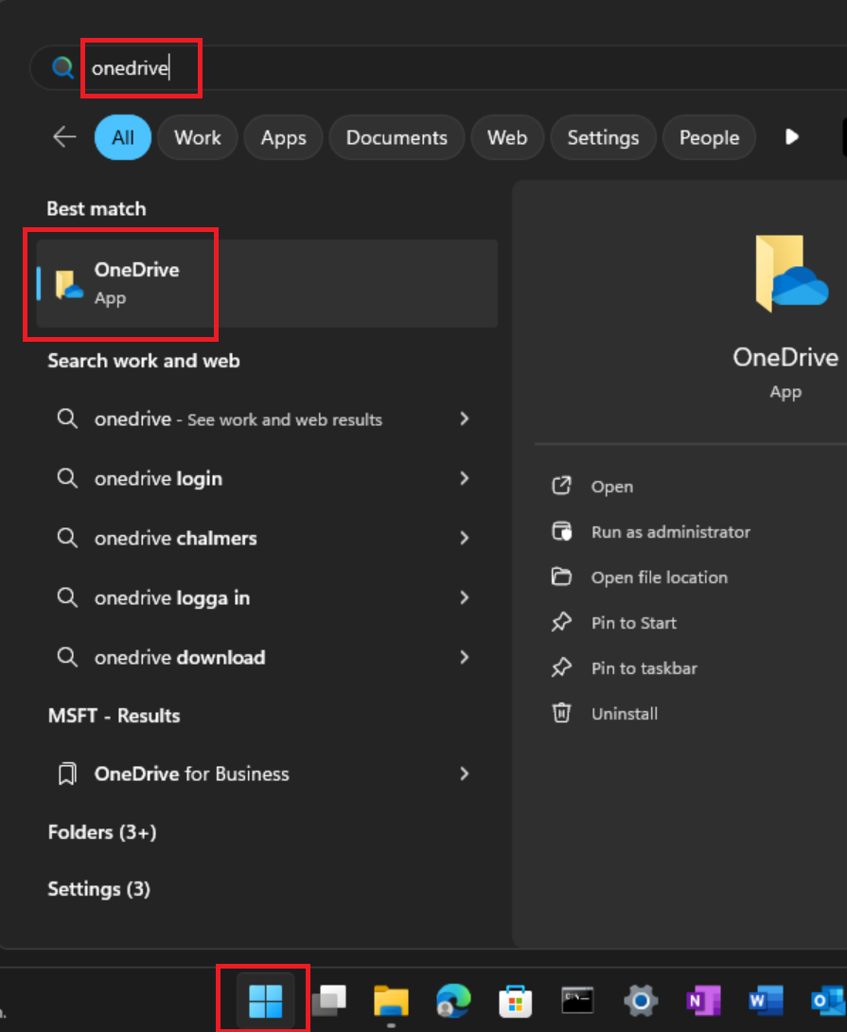This screenshot has height=1032, width=847.
Task: Filter results by Settings tab
Action: (603, 137)
